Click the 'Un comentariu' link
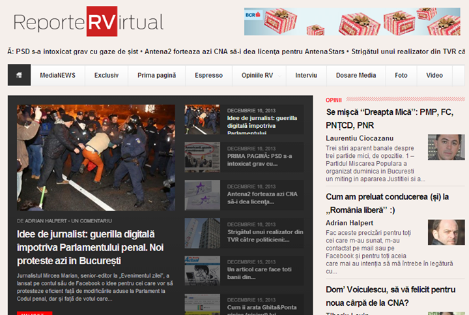The image size is (469, 315). pos(92,221)
